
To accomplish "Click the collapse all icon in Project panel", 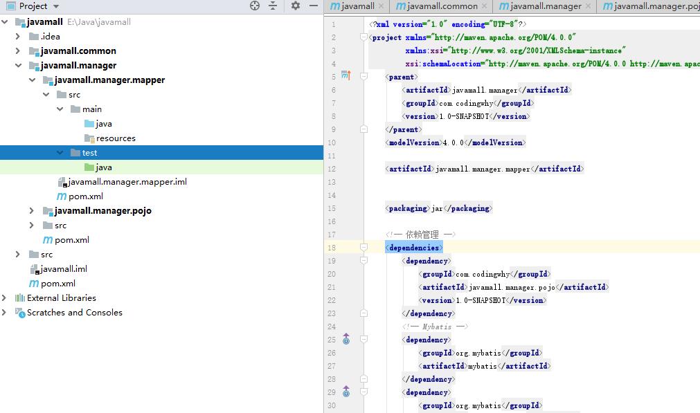I will coord(273,6).
